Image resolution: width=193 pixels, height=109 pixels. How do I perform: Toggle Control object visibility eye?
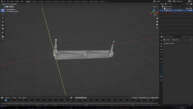click(x=189, y=11)
